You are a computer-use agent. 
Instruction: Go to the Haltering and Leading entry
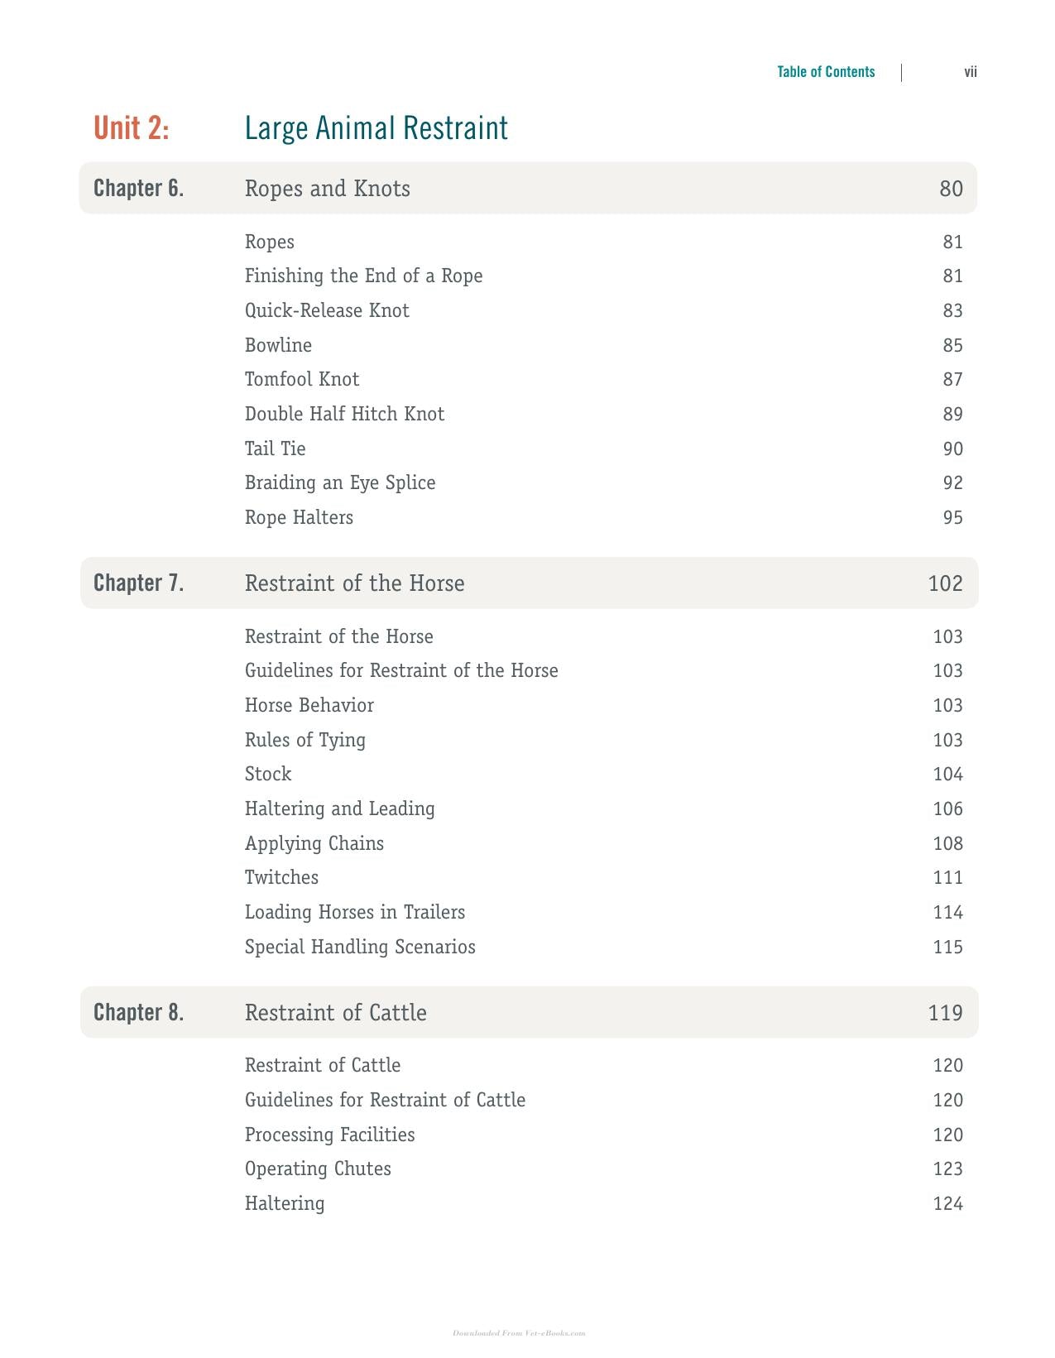pos(340,809)
